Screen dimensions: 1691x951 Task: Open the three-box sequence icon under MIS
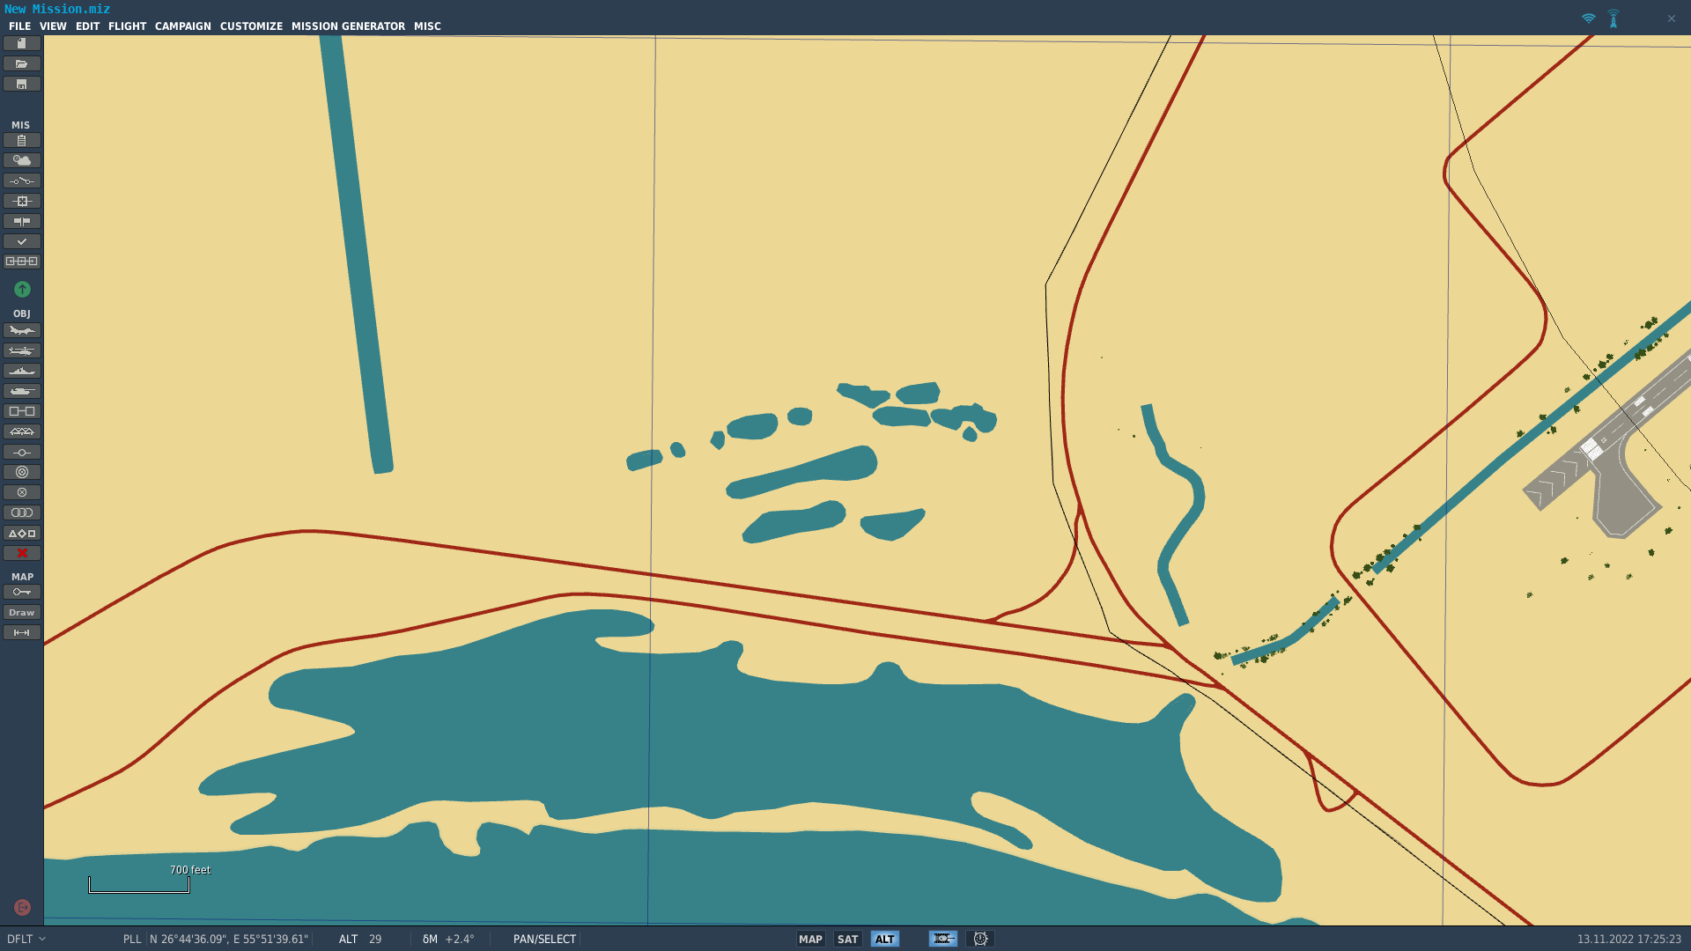[x=22, y=262]
